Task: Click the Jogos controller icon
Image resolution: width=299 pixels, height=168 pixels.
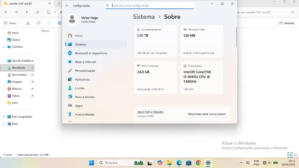Action: point(70,105)
